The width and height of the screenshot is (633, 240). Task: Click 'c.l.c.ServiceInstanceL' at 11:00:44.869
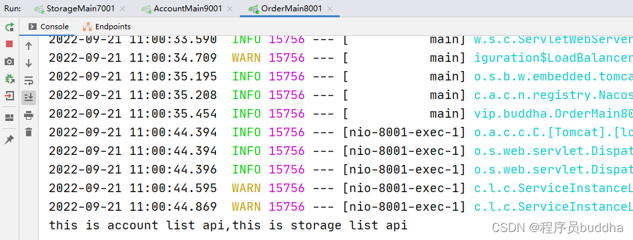pyautogui.click(x=554, y=207)
